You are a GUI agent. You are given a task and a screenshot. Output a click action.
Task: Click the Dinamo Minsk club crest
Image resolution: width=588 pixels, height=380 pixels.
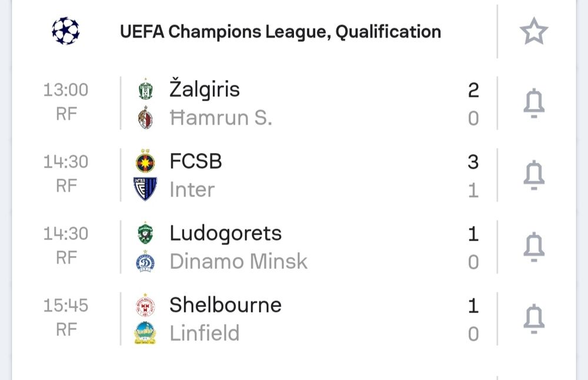[x=145, y=262]
